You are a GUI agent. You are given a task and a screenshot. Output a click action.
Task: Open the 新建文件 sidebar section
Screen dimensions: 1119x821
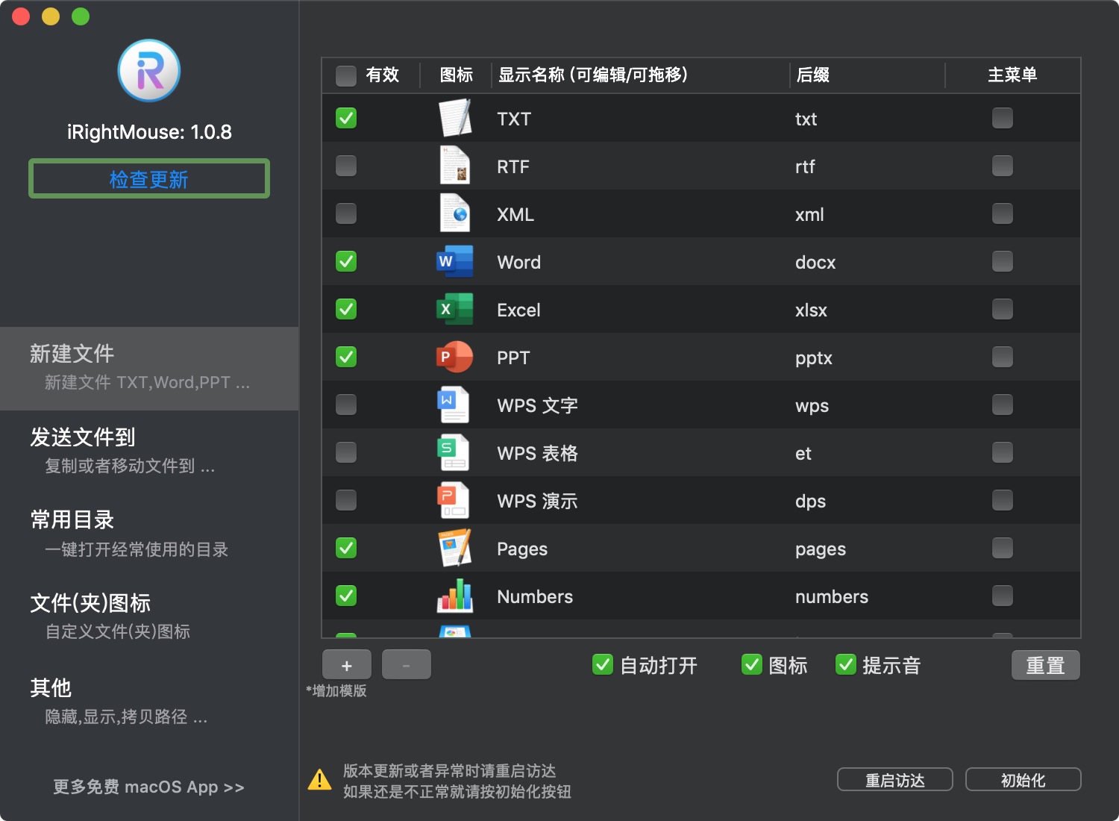pyautogui.click(x=149, y=369)
